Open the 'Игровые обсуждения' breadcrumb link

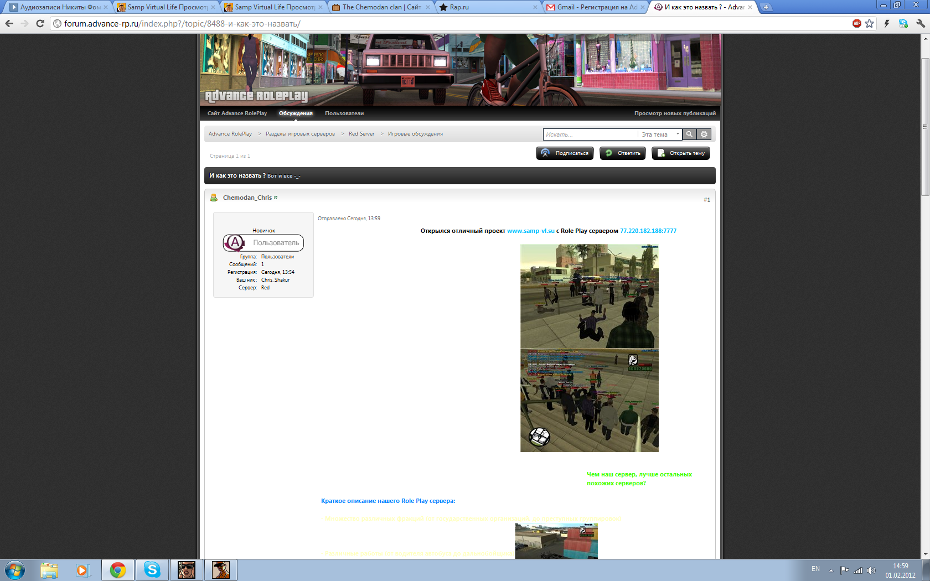point(415,134)
